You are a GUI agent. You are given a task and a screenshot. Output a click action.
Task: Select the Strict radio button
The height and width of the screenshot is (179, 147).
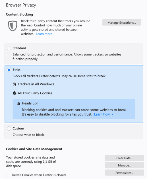pyautogui.click(x=9, y=70)
